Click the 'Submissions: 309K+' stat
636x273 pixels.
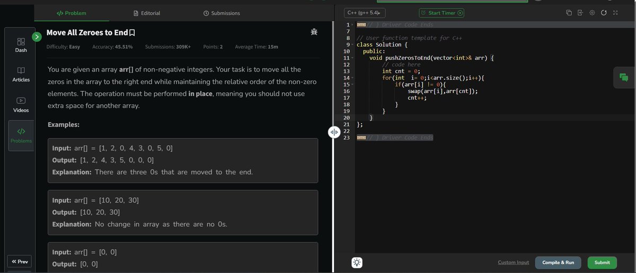pyautogui.click(x=168, y=47)
